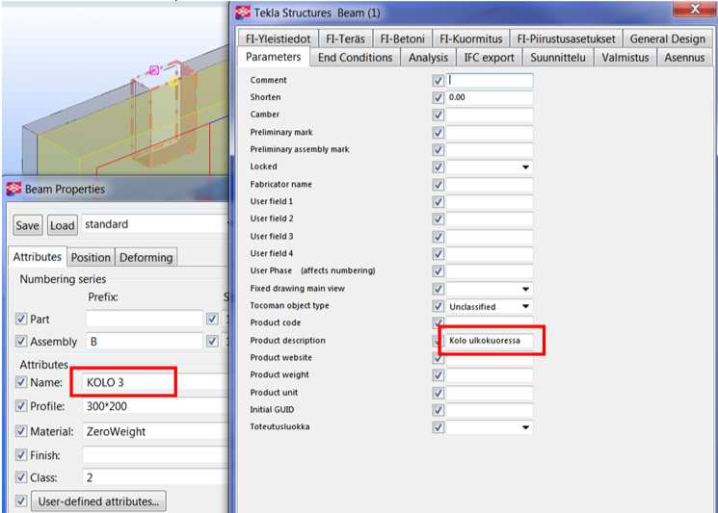
Task: Open the User-defined attributes dialog
Action: (x=98, y=501)
